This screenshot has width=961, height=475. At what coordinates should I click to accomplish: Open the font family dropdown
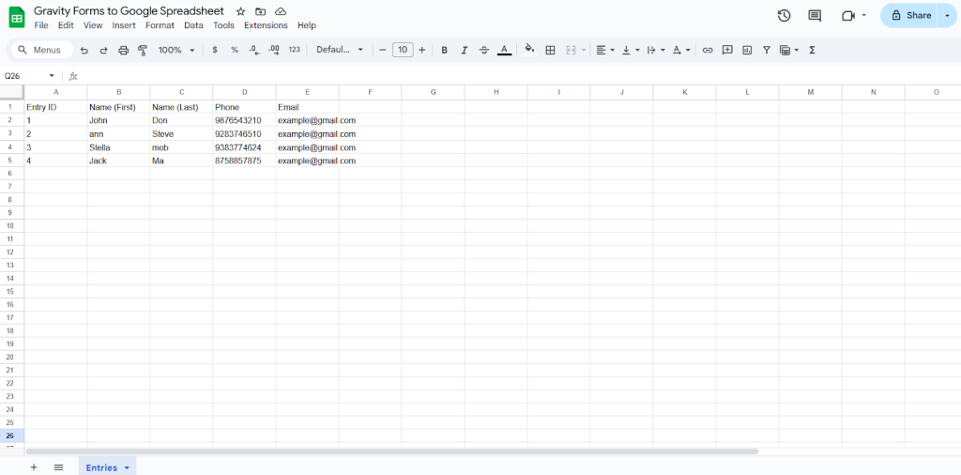pyautogui.click(x=340, y=51)
